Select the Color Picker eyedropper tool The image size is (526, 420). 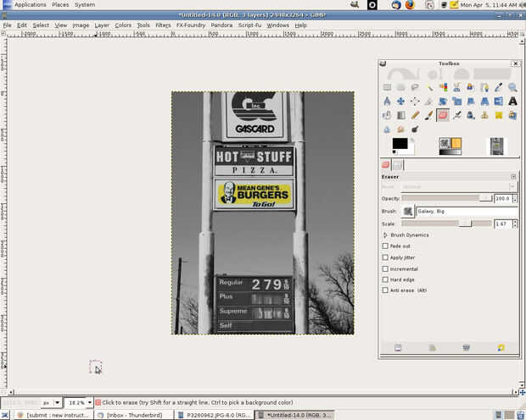tap(498, 87)
